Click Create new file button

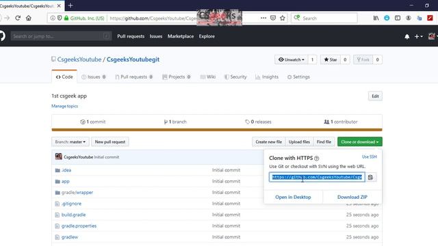pyautogui.click(x=268, y=142)
